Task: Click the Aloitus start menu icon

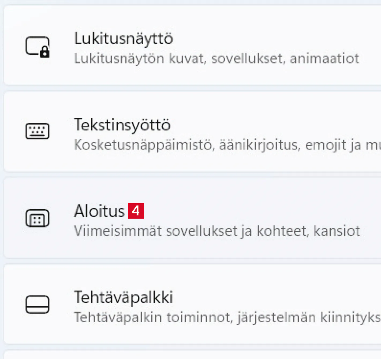Action: click(x=37, y=218)
